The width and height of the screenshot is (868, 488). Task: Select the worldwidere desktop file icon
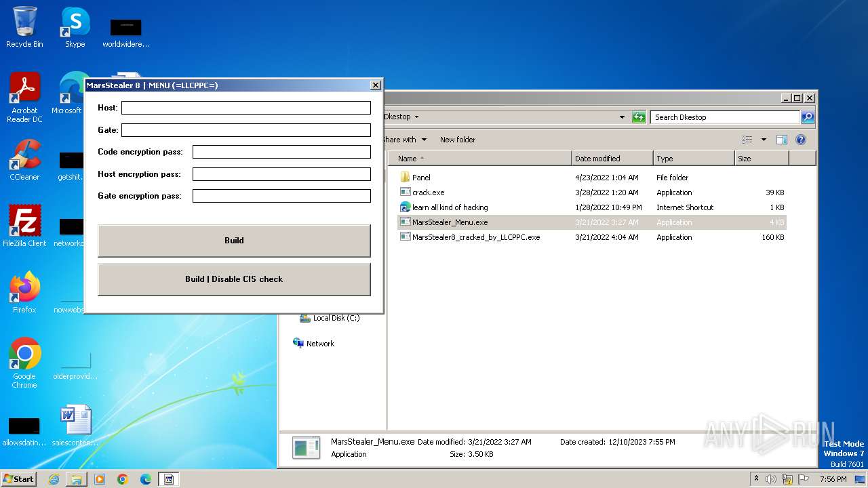coord(126,33)
